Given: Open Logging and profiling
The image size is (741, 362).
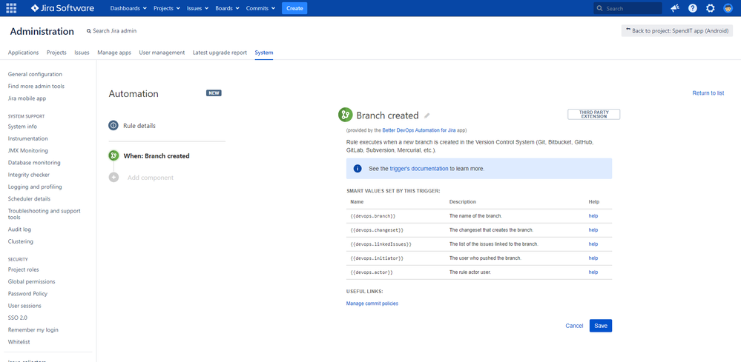Looking at the screenshot, I should [x=35, y=187].
